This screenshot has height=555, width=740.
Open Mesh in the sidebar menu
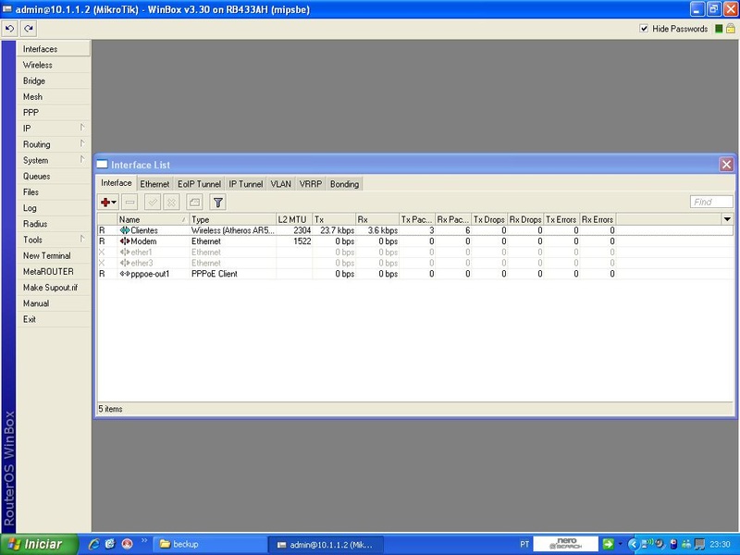tap(54, 97)
